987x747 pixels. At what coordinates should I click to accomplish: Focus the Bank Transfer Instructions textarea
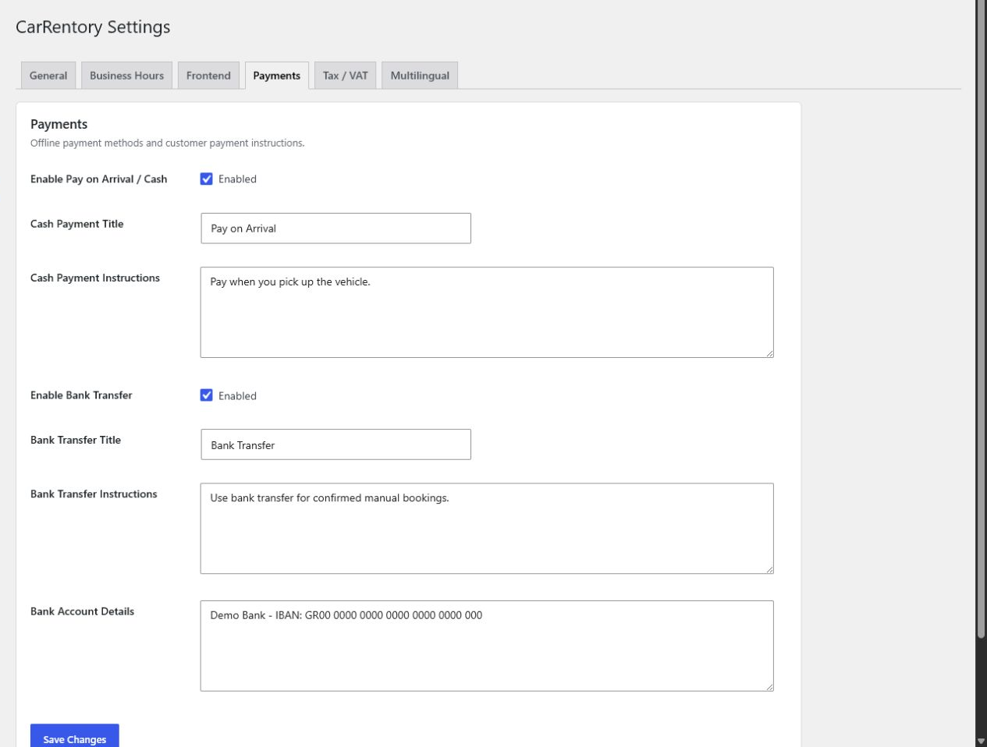click(x=487, y=529)
